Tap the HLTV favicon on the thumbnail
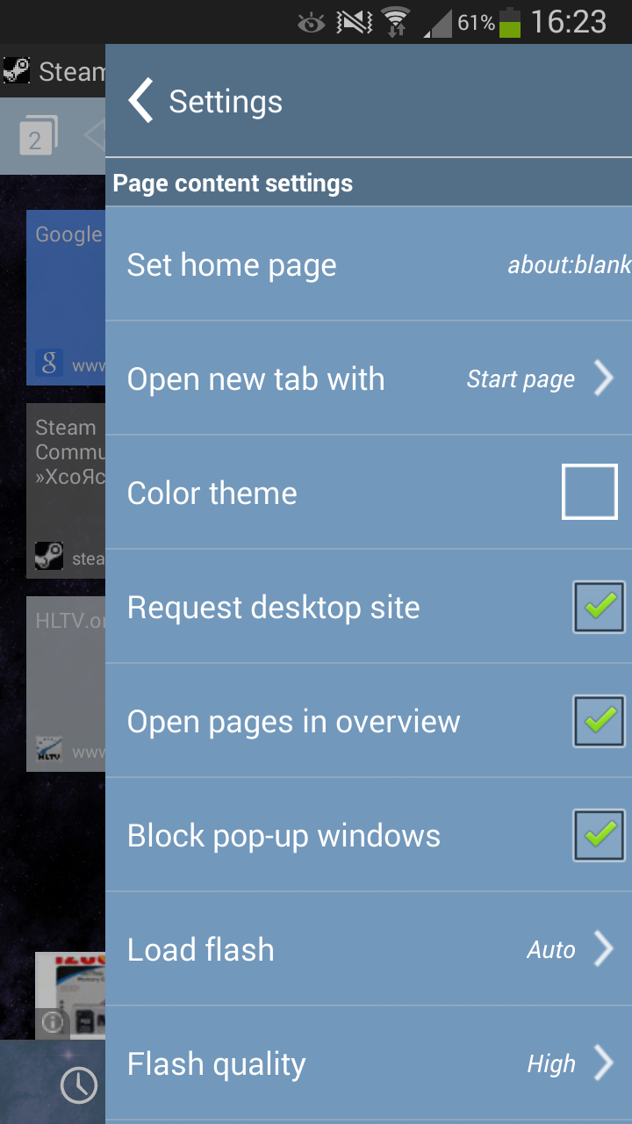This screenshot has height=1124, width=632. pos(49,749)
